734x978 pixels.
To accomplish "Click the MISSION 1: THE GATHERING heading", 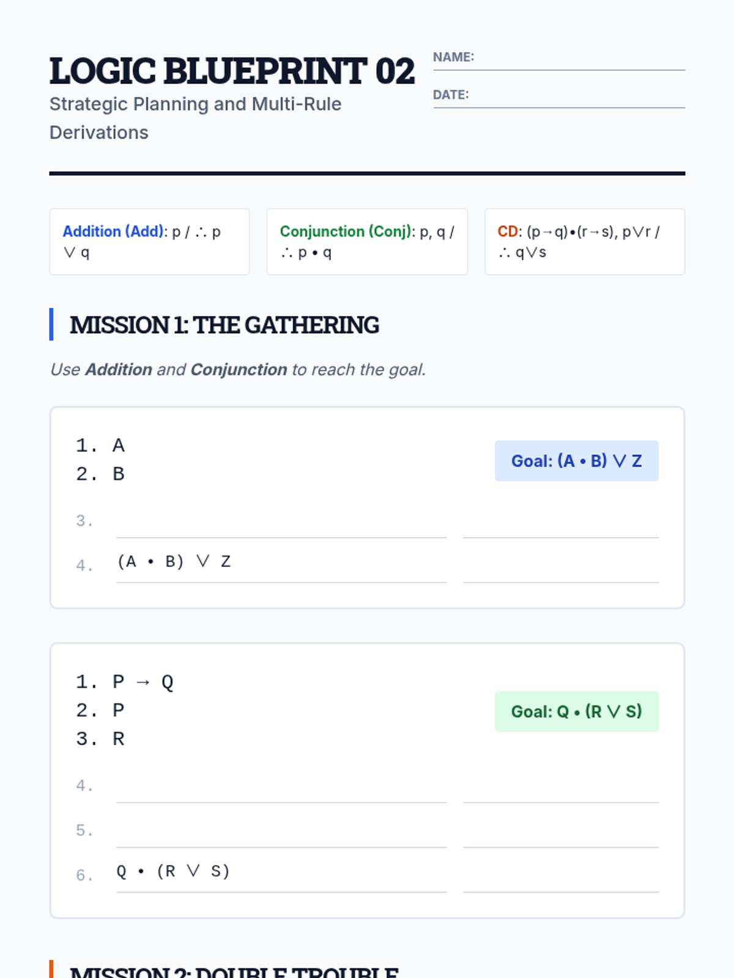I will click(224, 325).
